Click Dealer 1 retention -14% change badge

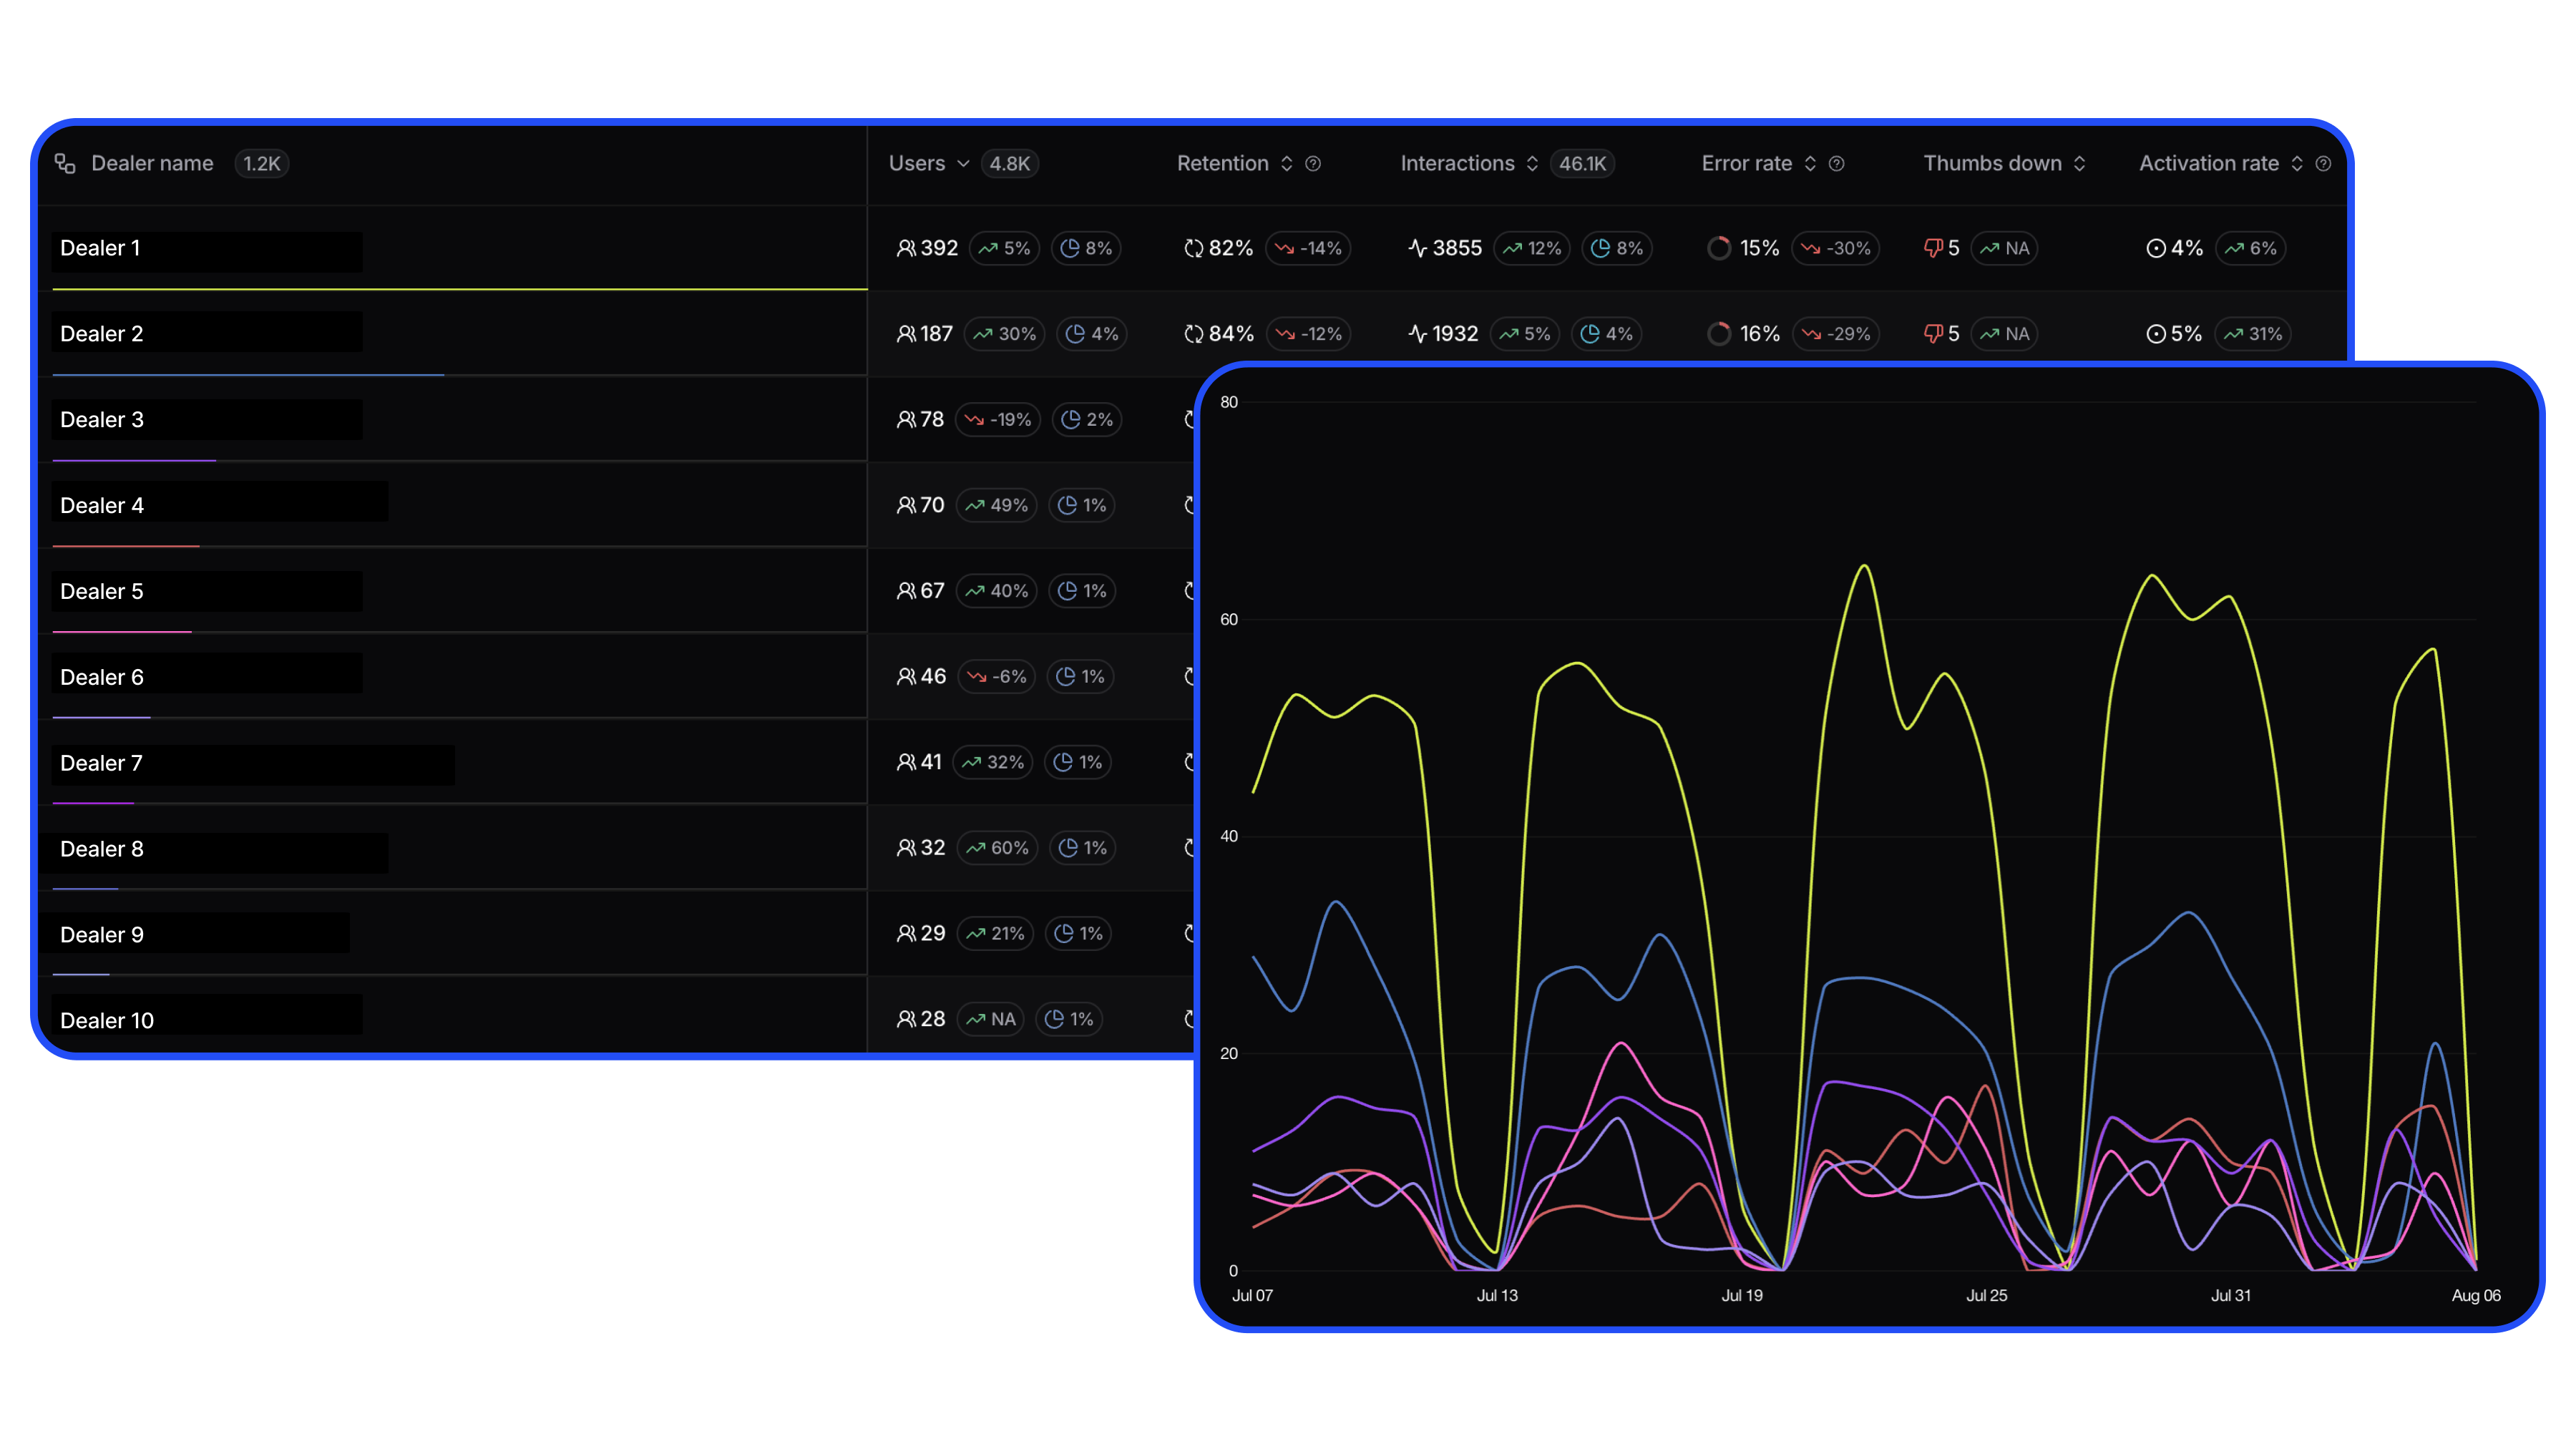click(1308, 248)
